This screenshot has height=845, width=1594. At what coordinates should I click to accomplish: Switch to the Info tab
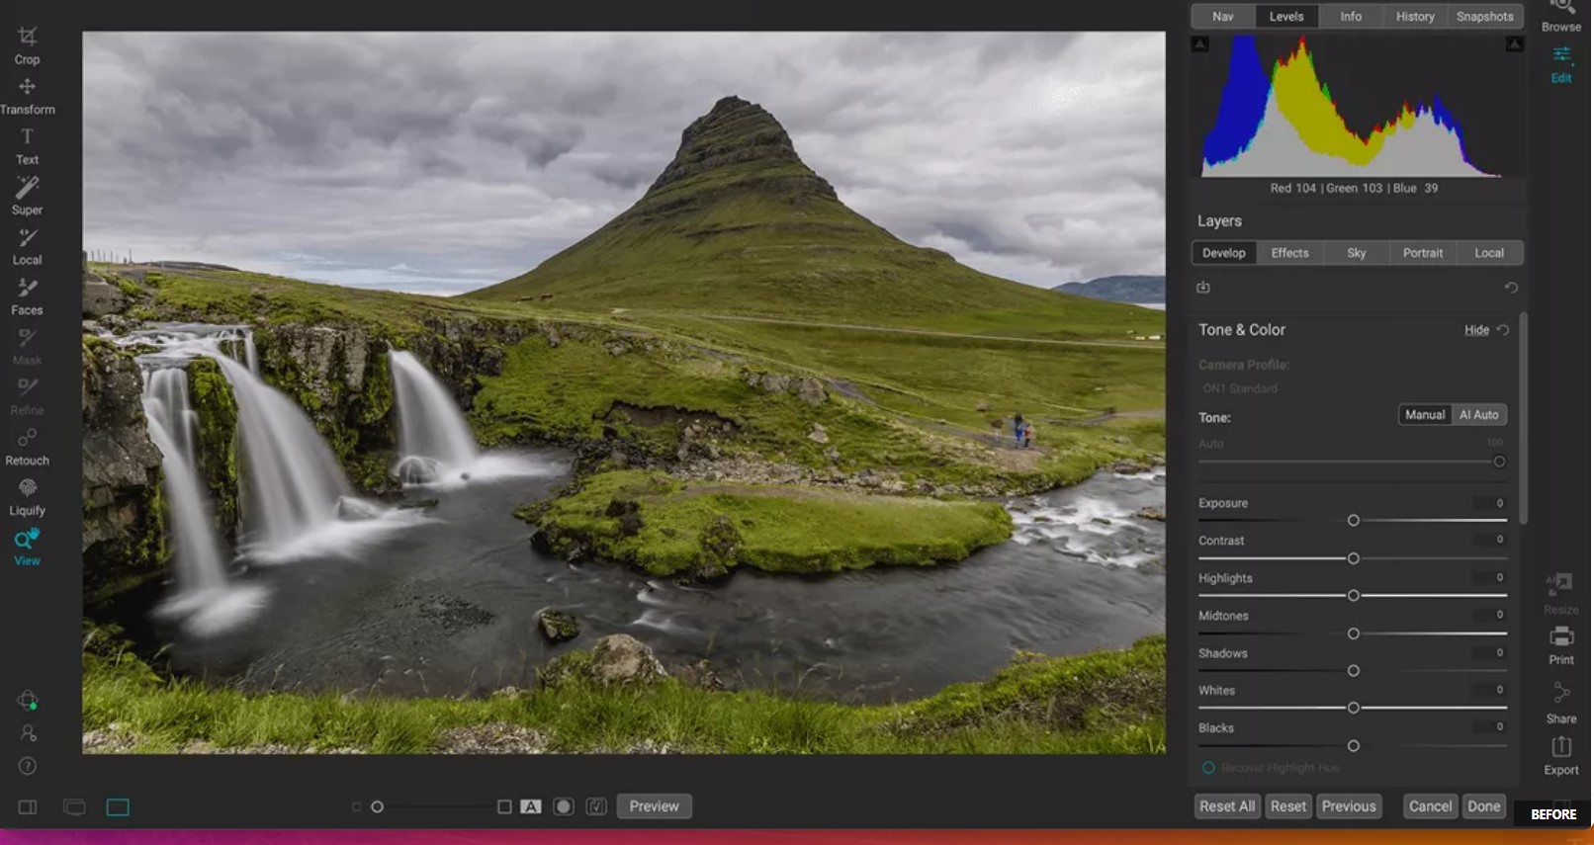[1351, 17]
